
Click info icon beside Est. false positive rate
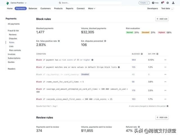[x=59, y=41]
